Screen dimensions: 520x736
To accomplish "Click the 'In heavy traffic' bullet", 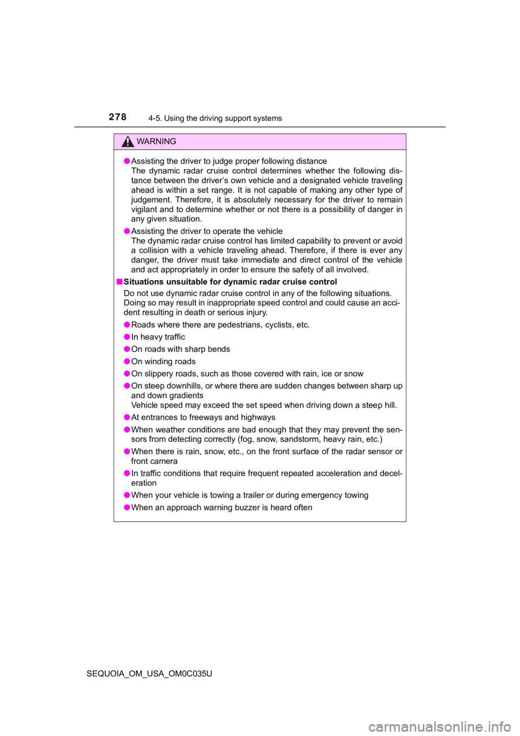I will click(158, 337).
